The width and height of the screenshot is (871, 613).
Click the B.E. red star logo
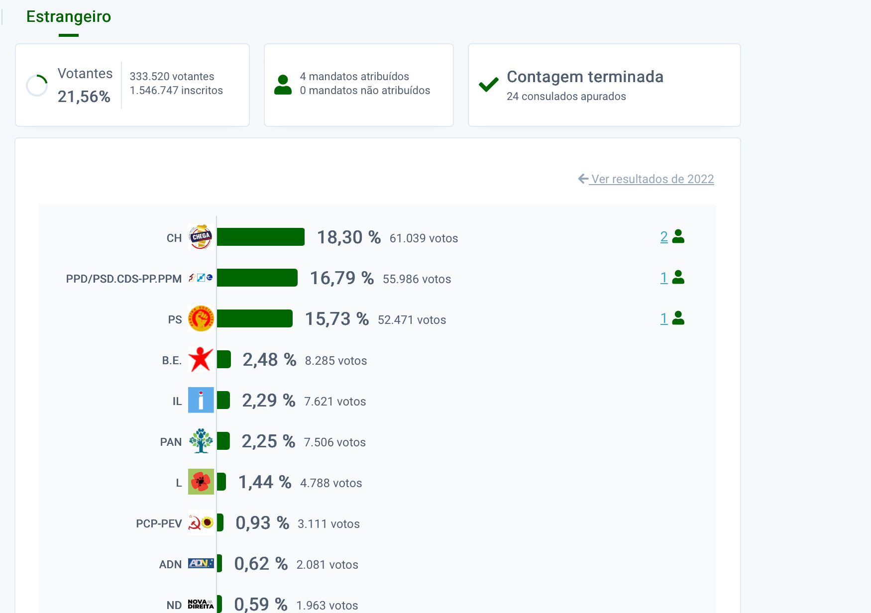tap(201, 359)
